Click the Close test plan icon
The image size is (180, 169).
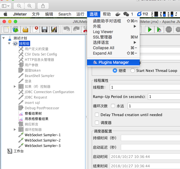[x=35, y=29]
